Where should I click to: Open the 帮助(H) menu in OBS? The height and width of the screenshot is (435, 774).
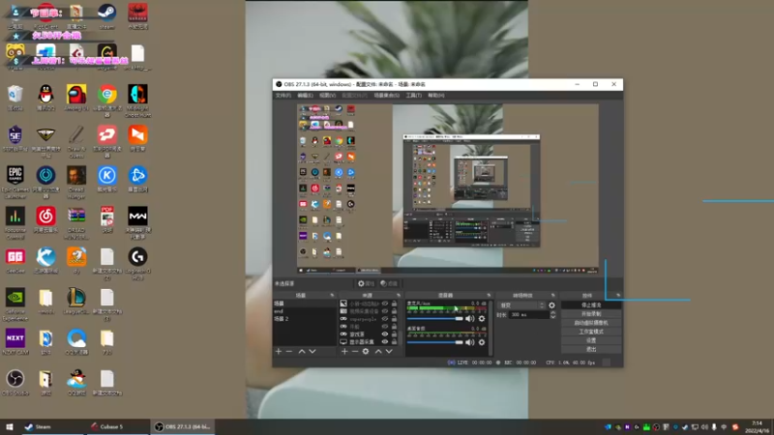click(436, 95)
